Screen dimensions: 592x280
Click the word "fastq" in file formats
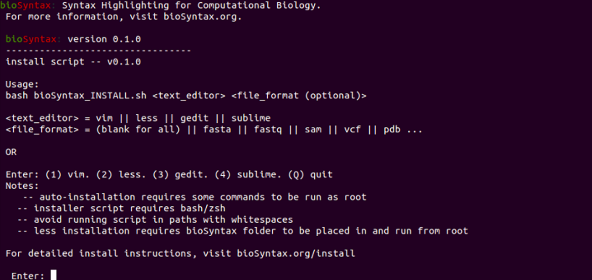click(268, 129)
